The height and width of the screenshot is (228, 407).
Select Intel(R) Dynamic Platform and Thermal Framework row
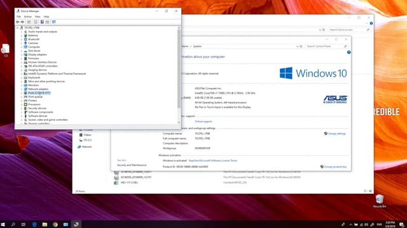click(x=57, y=73)
